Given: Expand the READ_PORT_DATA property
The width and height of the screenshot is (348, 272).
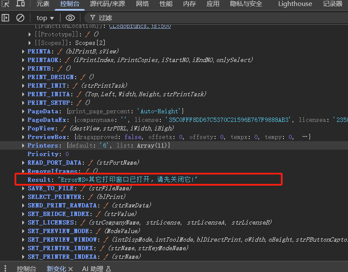Looking at the screenshot, I should tap(24, 163).
